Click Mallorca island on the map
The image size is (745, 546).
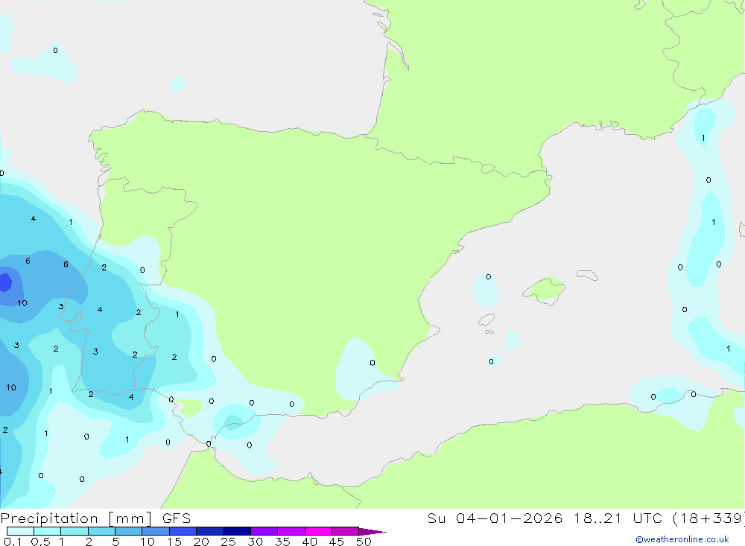[545, 290]
